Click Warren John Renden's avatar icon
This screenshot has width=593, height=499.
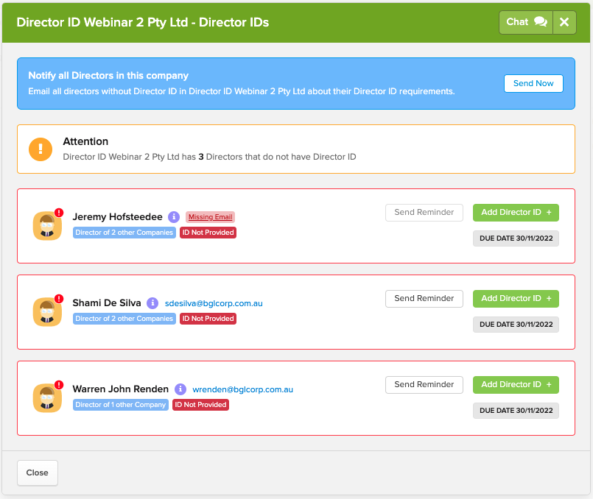pos(47,397)
